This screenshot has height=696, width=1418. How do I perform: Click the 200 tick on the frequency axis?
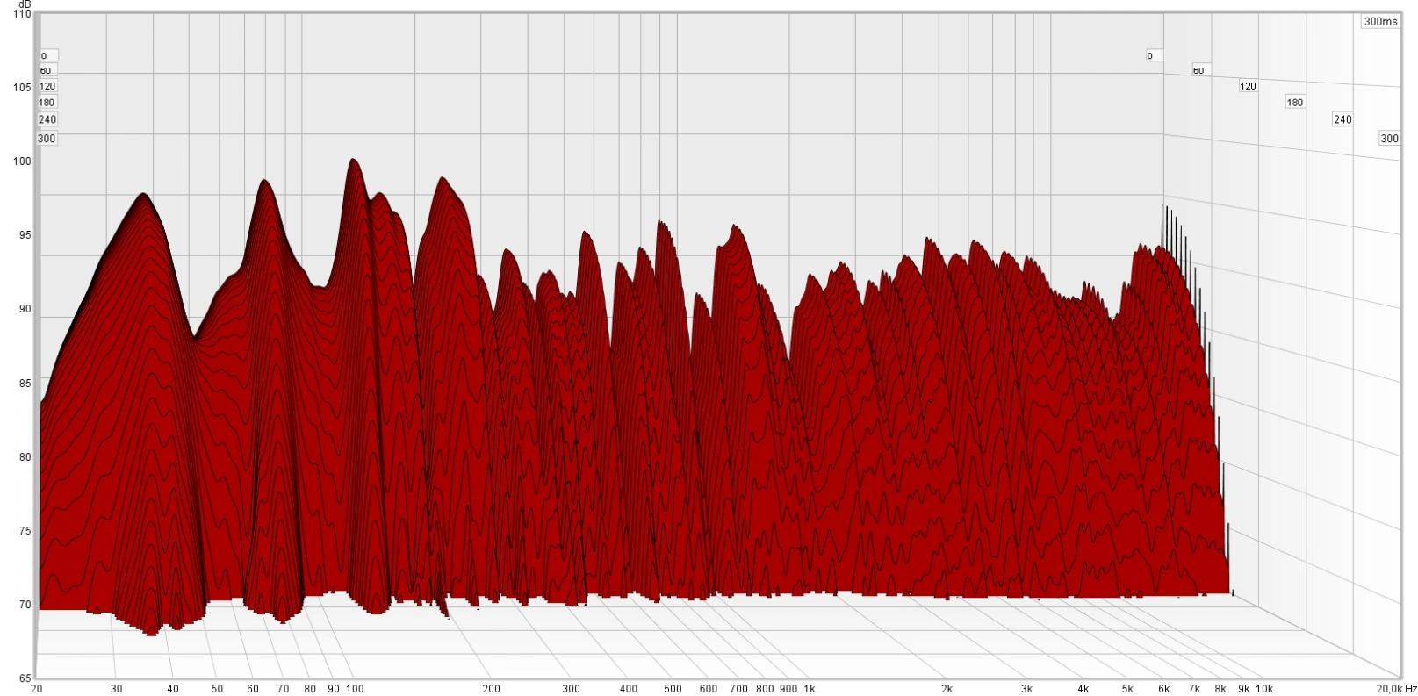(x=491, y=689)
